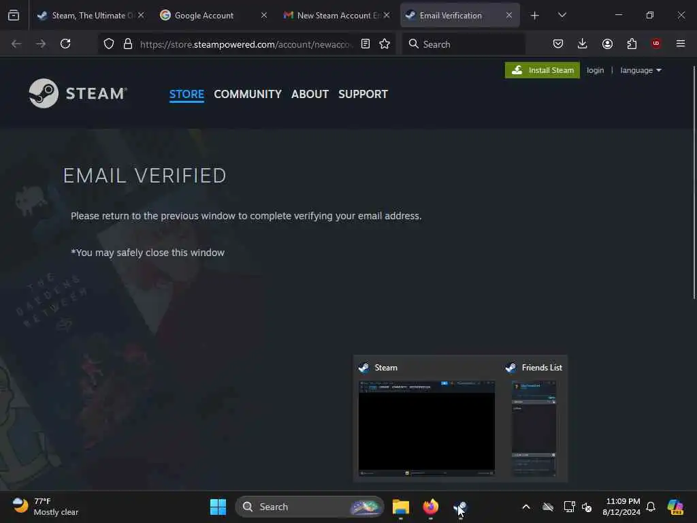
Task: Select the Email Verification tab
Action: [x=459, y=15]
